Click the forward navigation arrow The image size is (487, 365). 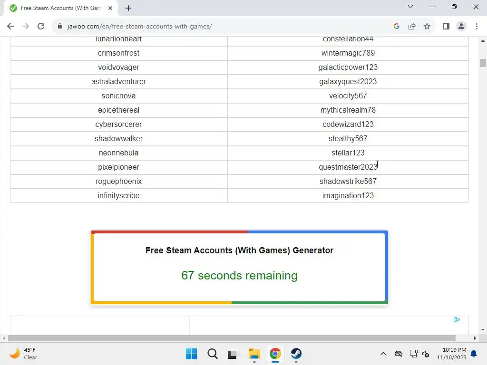click(x=26, y=27)
